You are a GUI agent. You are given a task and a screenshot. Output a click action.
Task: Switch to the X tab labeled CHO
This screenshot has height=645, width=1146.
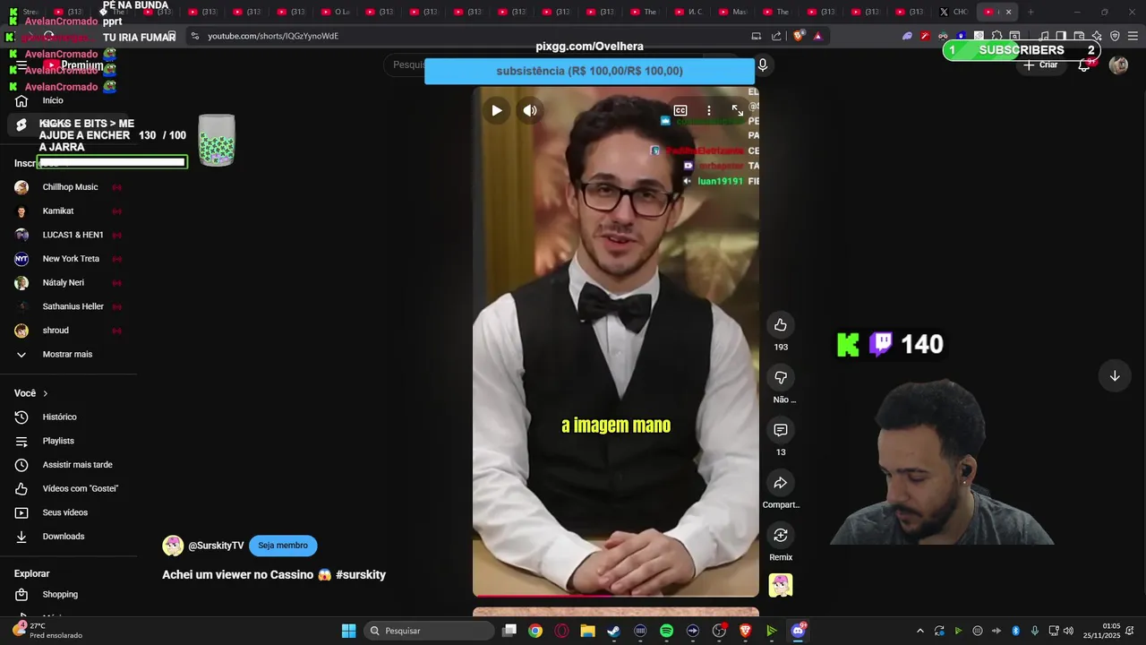[x=954, y=12]
